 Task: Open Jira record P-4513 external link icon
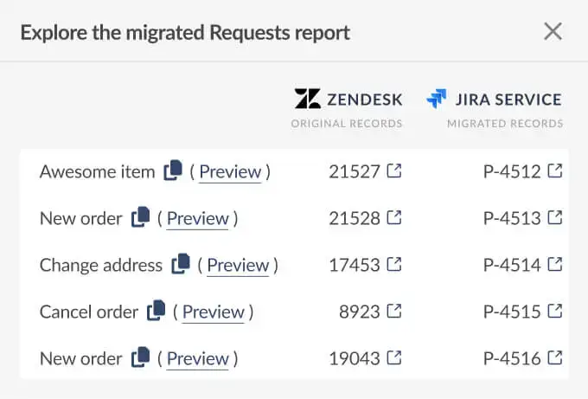tap(555, 218)
